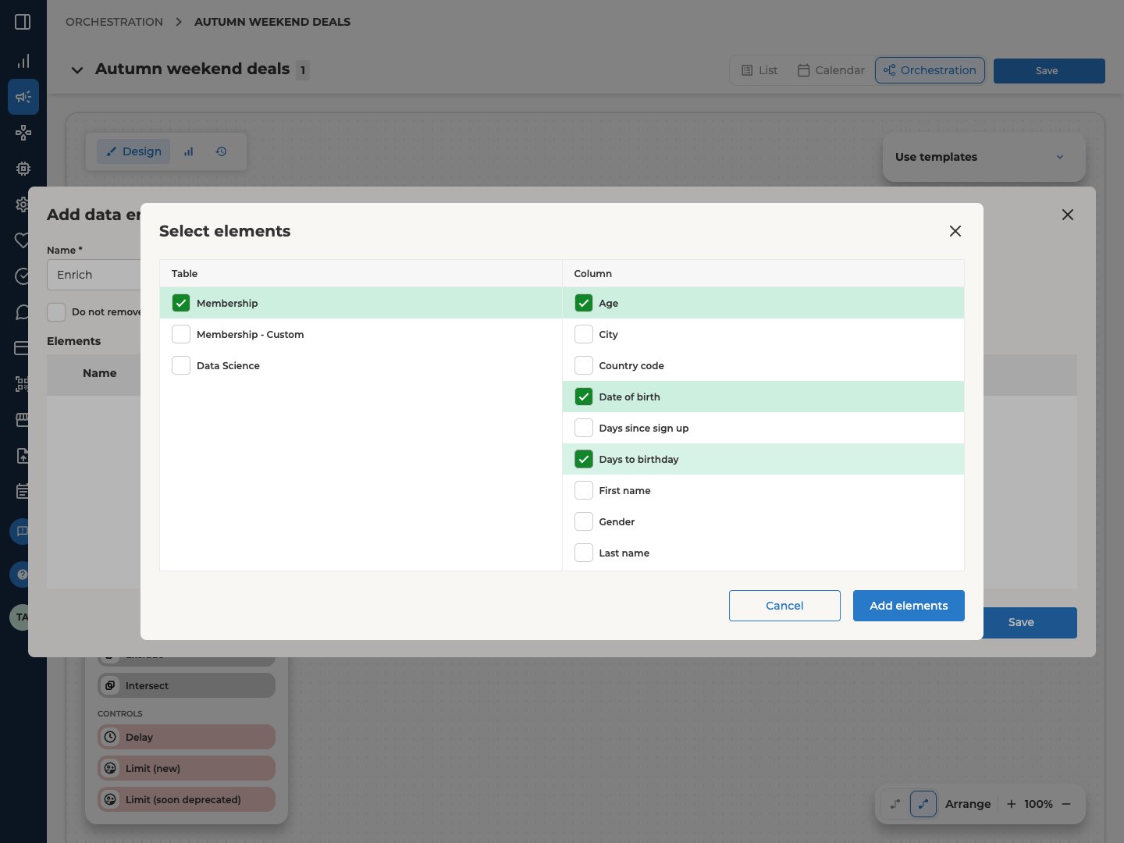This screenshot has height=843, width=1124.
Task: Select the Limit (soon deprecated) control node
Action: tap(187, 799)
